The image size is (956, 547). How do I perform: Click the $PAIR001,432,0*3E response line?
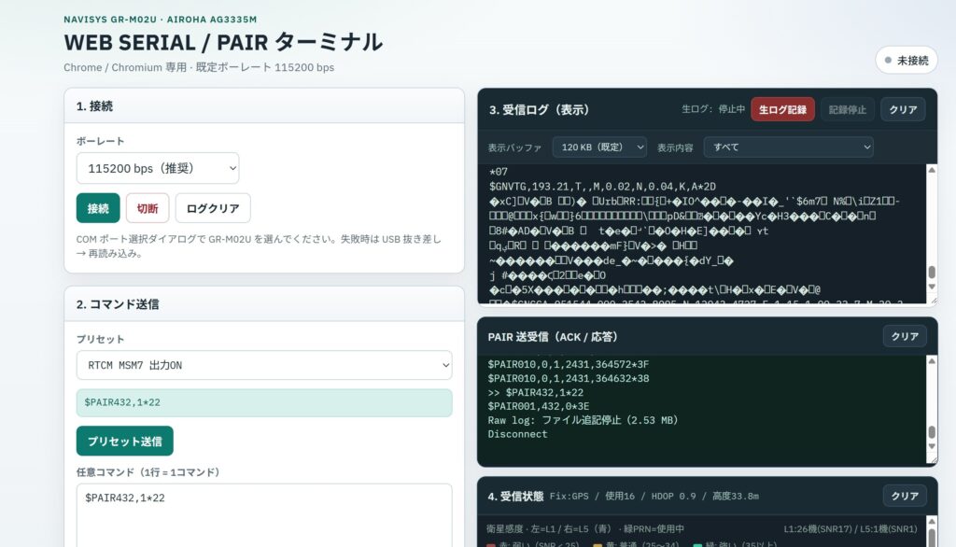(539, 406)
